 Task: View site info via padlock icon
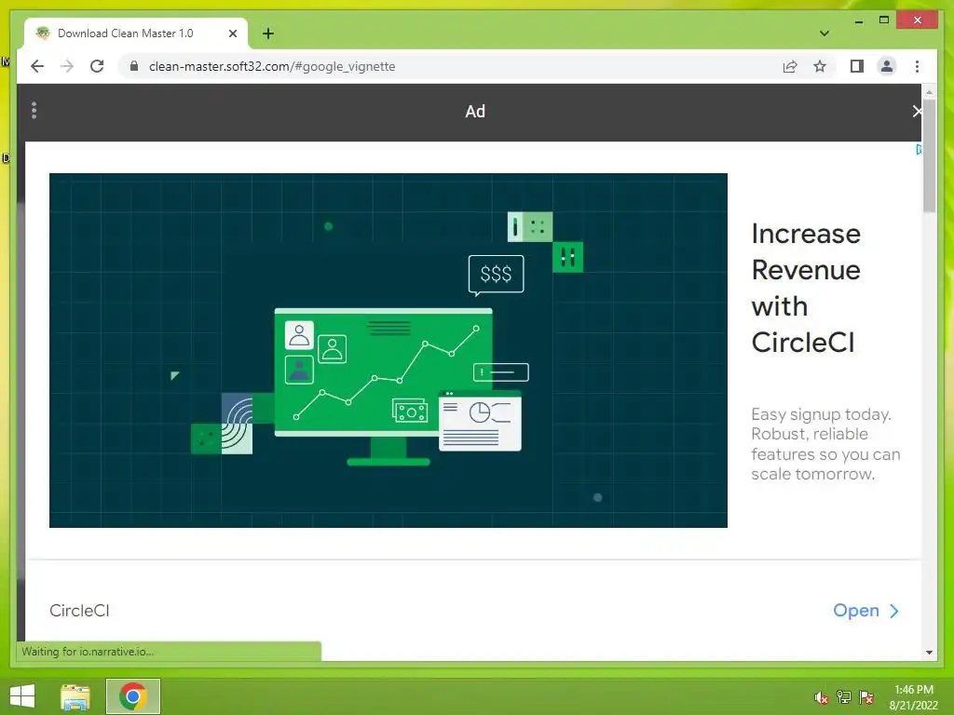(134, 66)
